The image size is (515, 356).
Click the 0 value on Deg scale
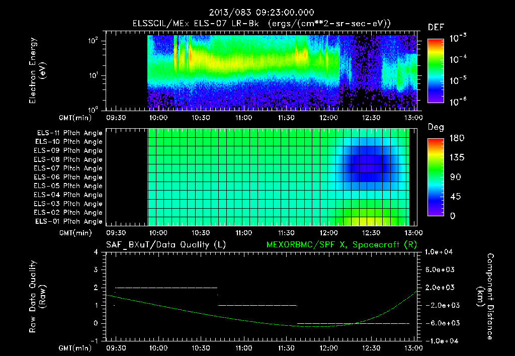[x=453, y=216]
